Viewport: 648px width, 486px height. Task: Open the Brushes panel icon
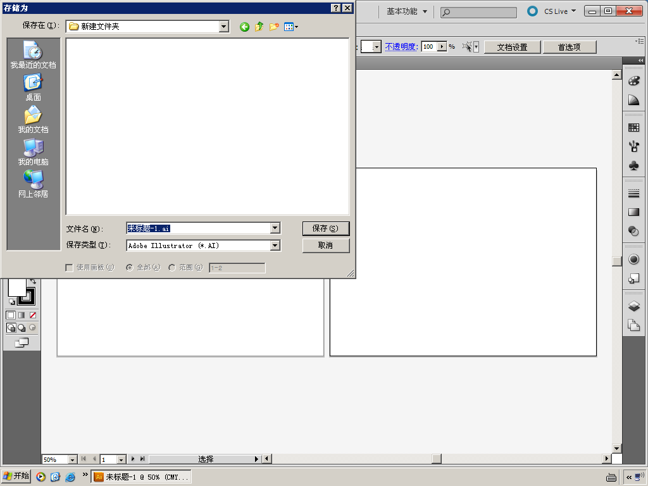pos(633,146)
